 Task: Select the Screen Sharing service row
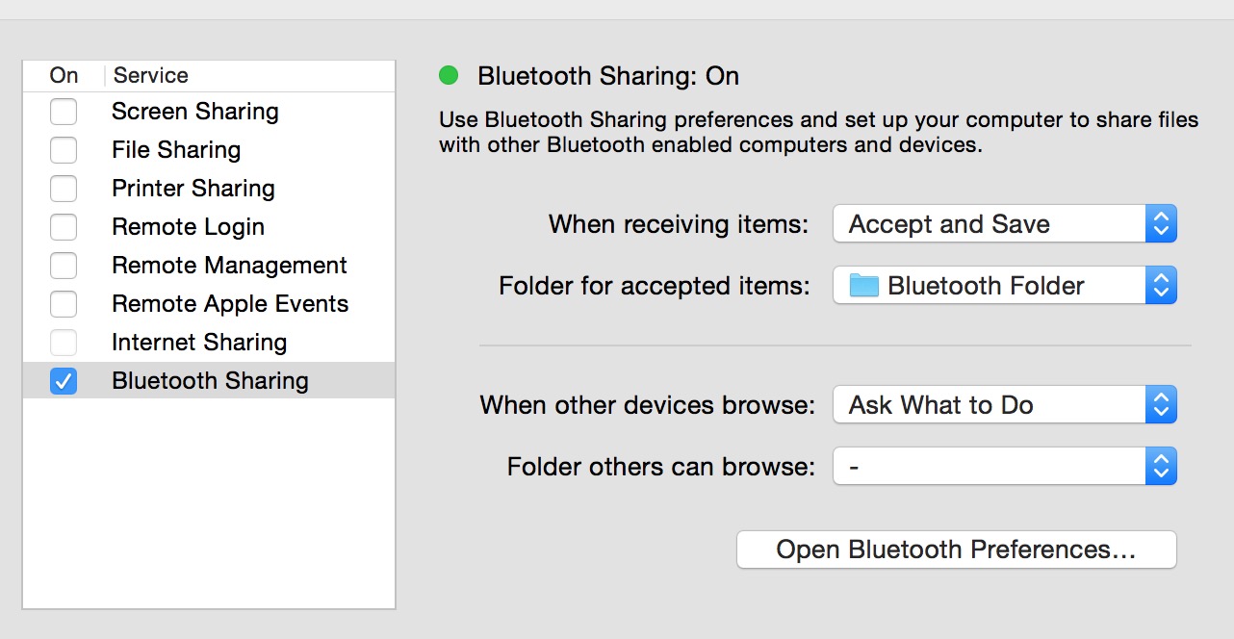[x=195, y=112]
